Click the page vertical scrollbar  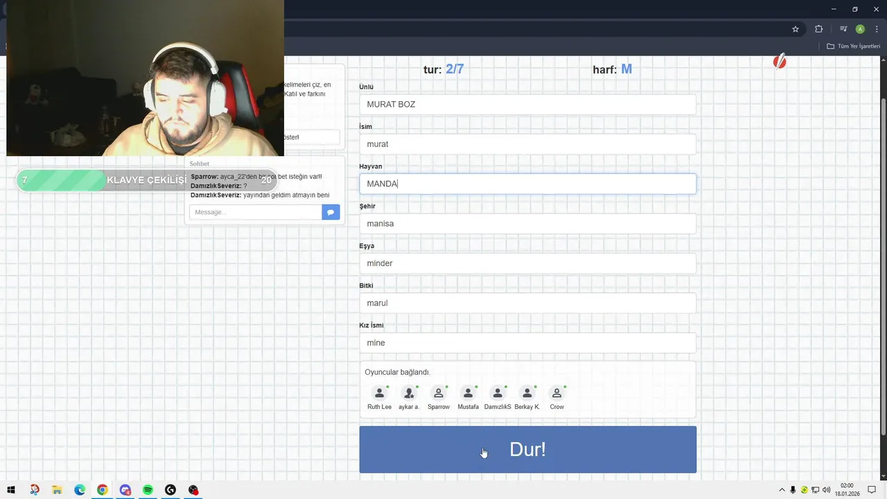tap(883, 267)
